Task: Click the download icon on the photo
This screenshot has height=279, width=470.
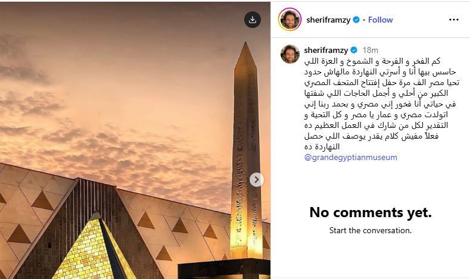Action: tap(253, 20)
